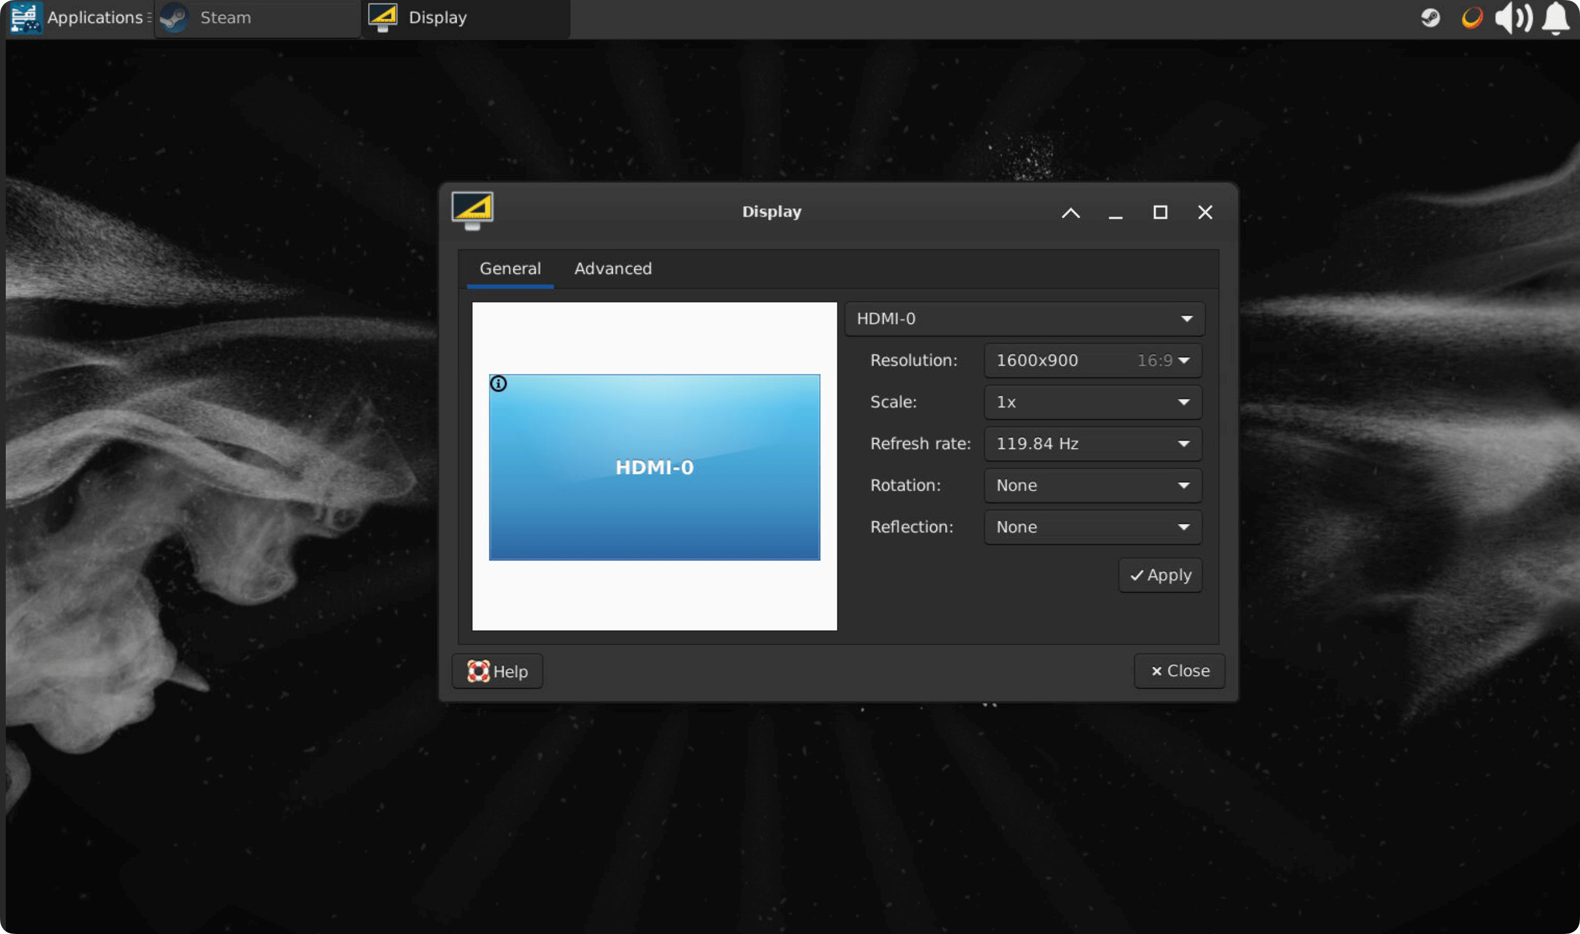1580x934 pixels.
Task: Apply the display settings
Action: (x=1159, y=575)
